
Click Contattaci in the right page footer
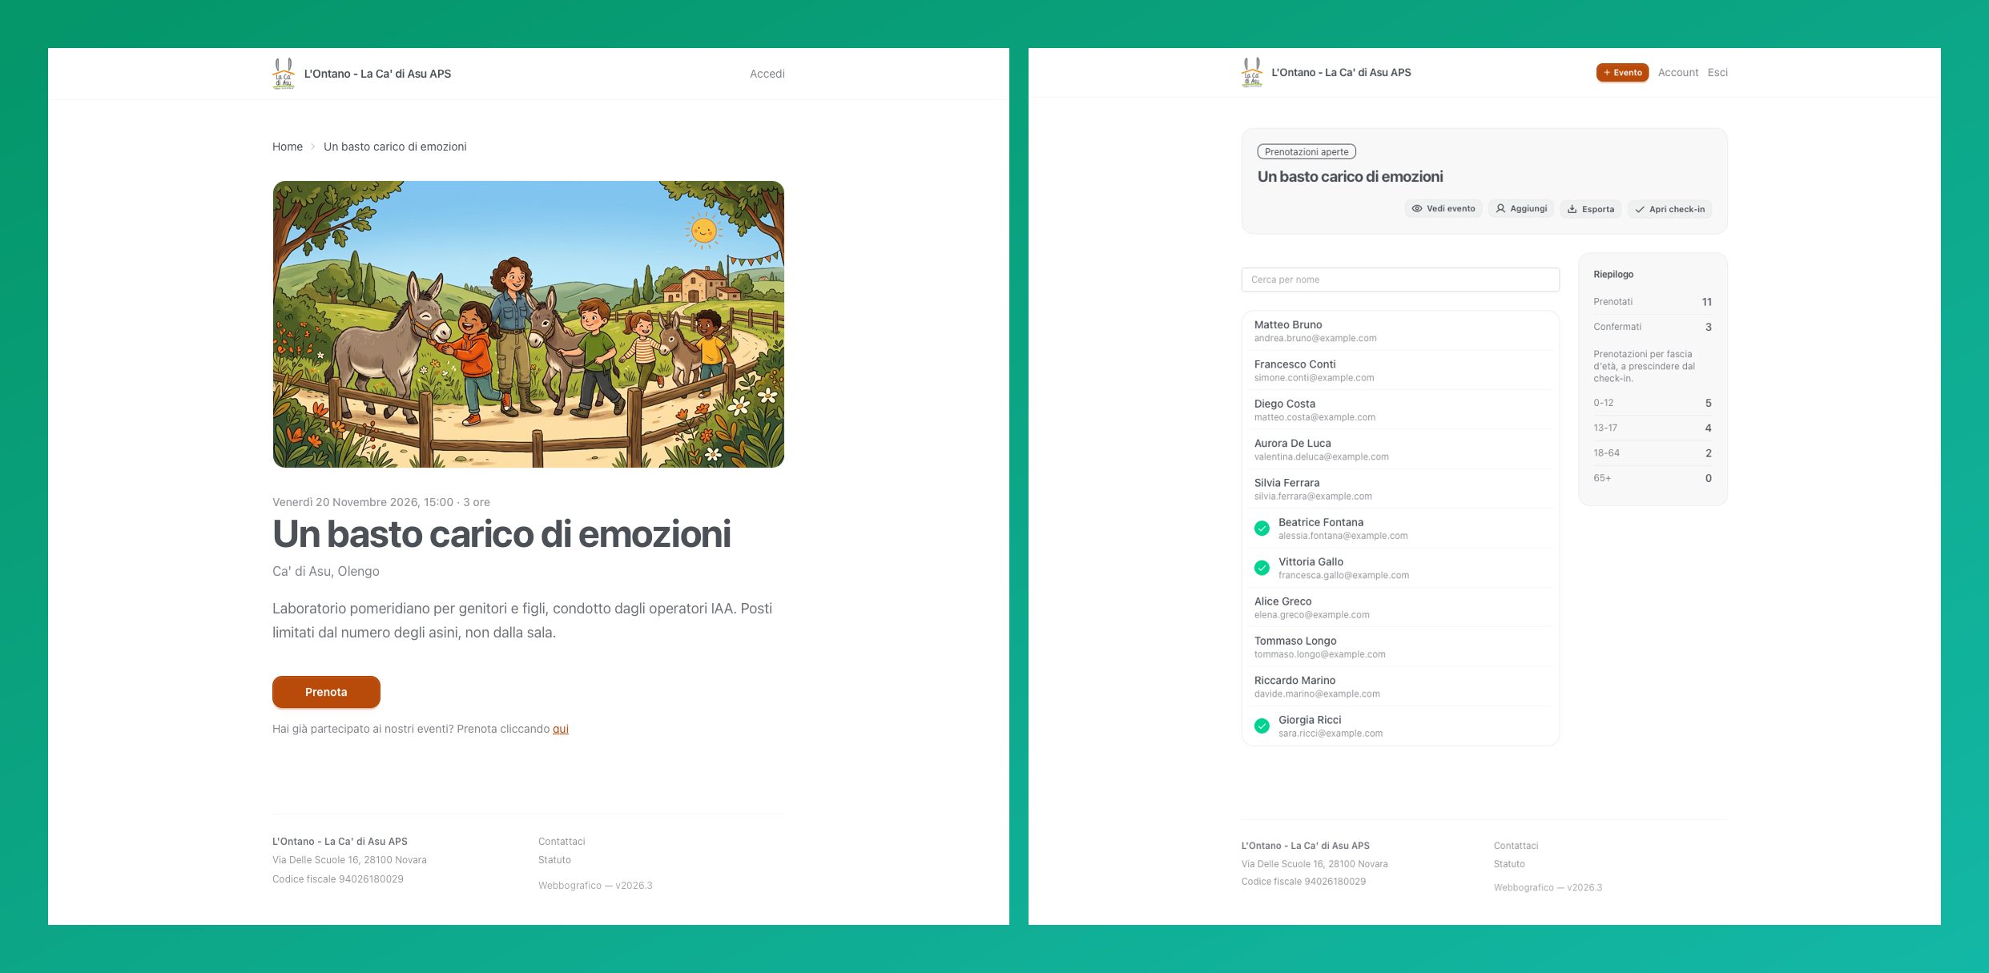[x=1516, y=846]
